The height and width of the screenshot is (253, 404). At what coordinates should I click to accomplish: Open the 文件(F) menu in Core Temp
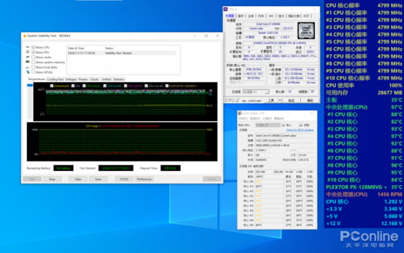coord(243,119)
